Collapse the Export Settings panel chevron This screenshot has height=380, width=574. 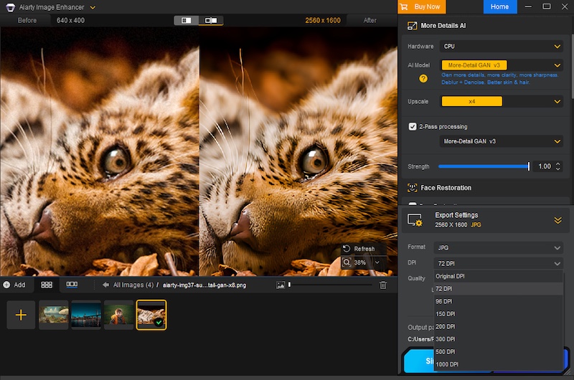[557, 220]
